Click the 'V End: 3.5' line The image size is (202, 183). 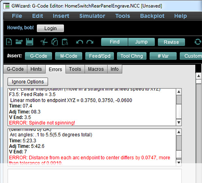point(20,117)
